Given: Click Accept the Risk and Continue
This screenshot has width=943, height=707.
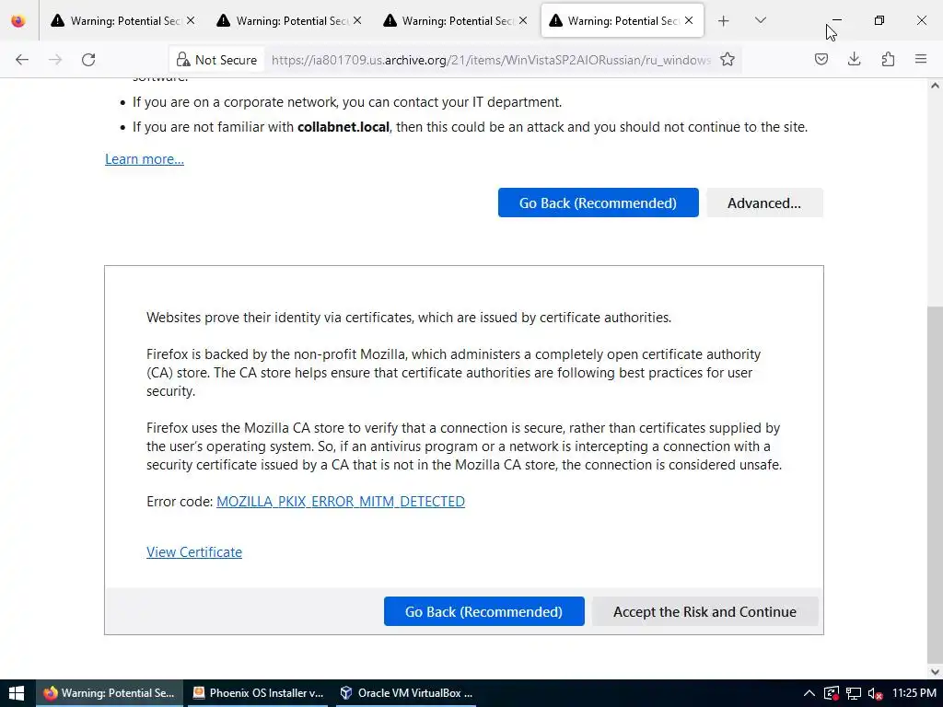Looking at the screenshot, I should tap(704, 611).
